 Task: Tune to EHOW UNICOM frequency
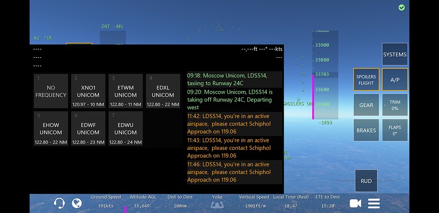pyautogui.click(x=51, y=128)
